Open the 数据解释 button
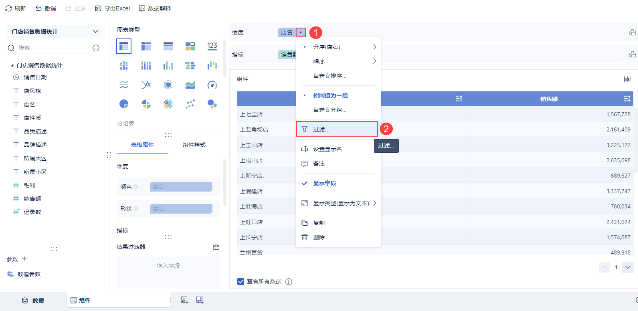The width and height of the screenshot is (638, 311). click(x=155, y=8)
